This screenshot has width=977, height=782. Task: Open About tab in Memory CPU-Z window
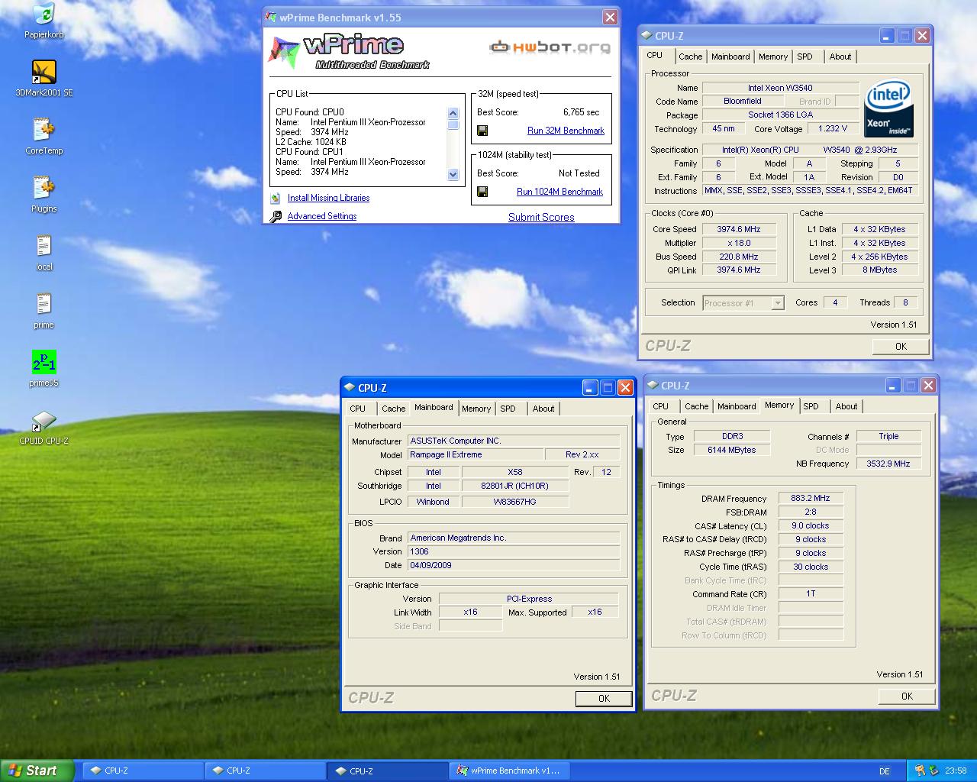tap(846, 406)
